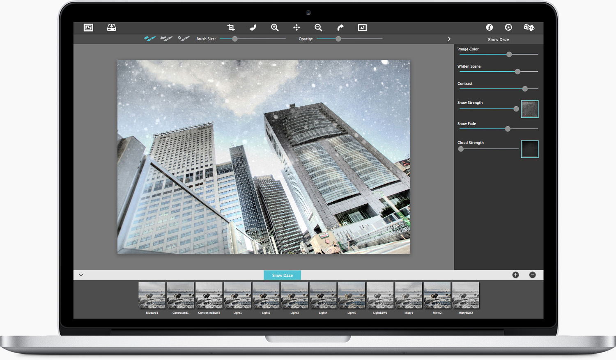The width and height of the screenshot is (616, 360).
Task: Click the Snow Strength slider handle
Action: click(x=516, y=109)
